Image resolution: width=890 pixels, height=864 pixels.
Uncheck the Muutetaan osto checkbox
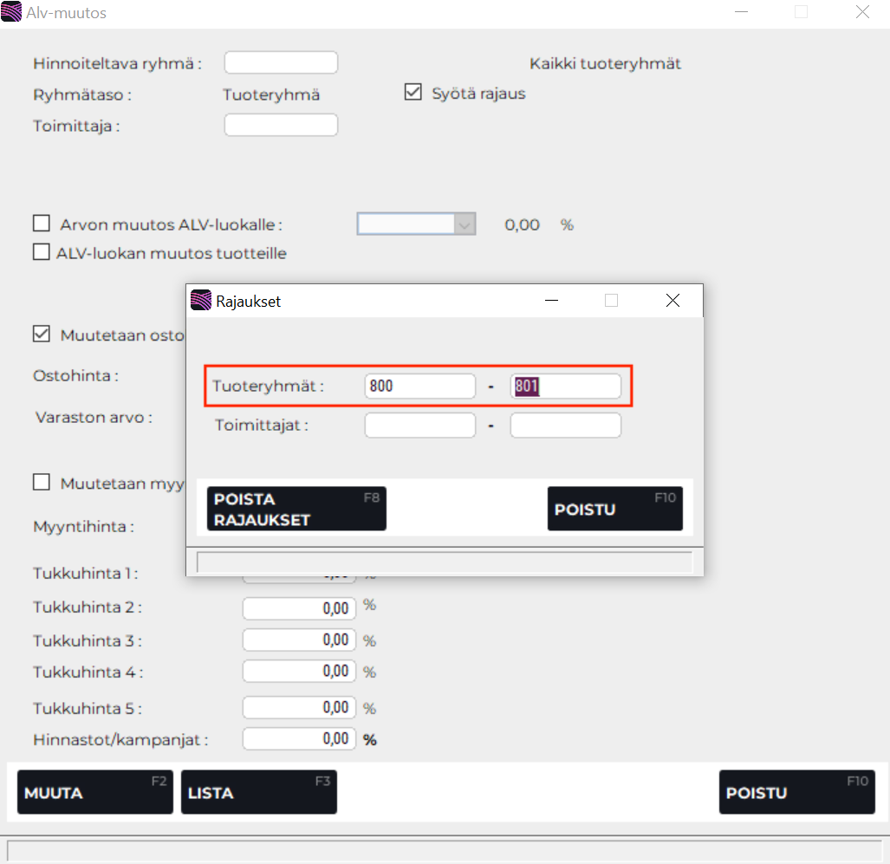tap(42, 335)
